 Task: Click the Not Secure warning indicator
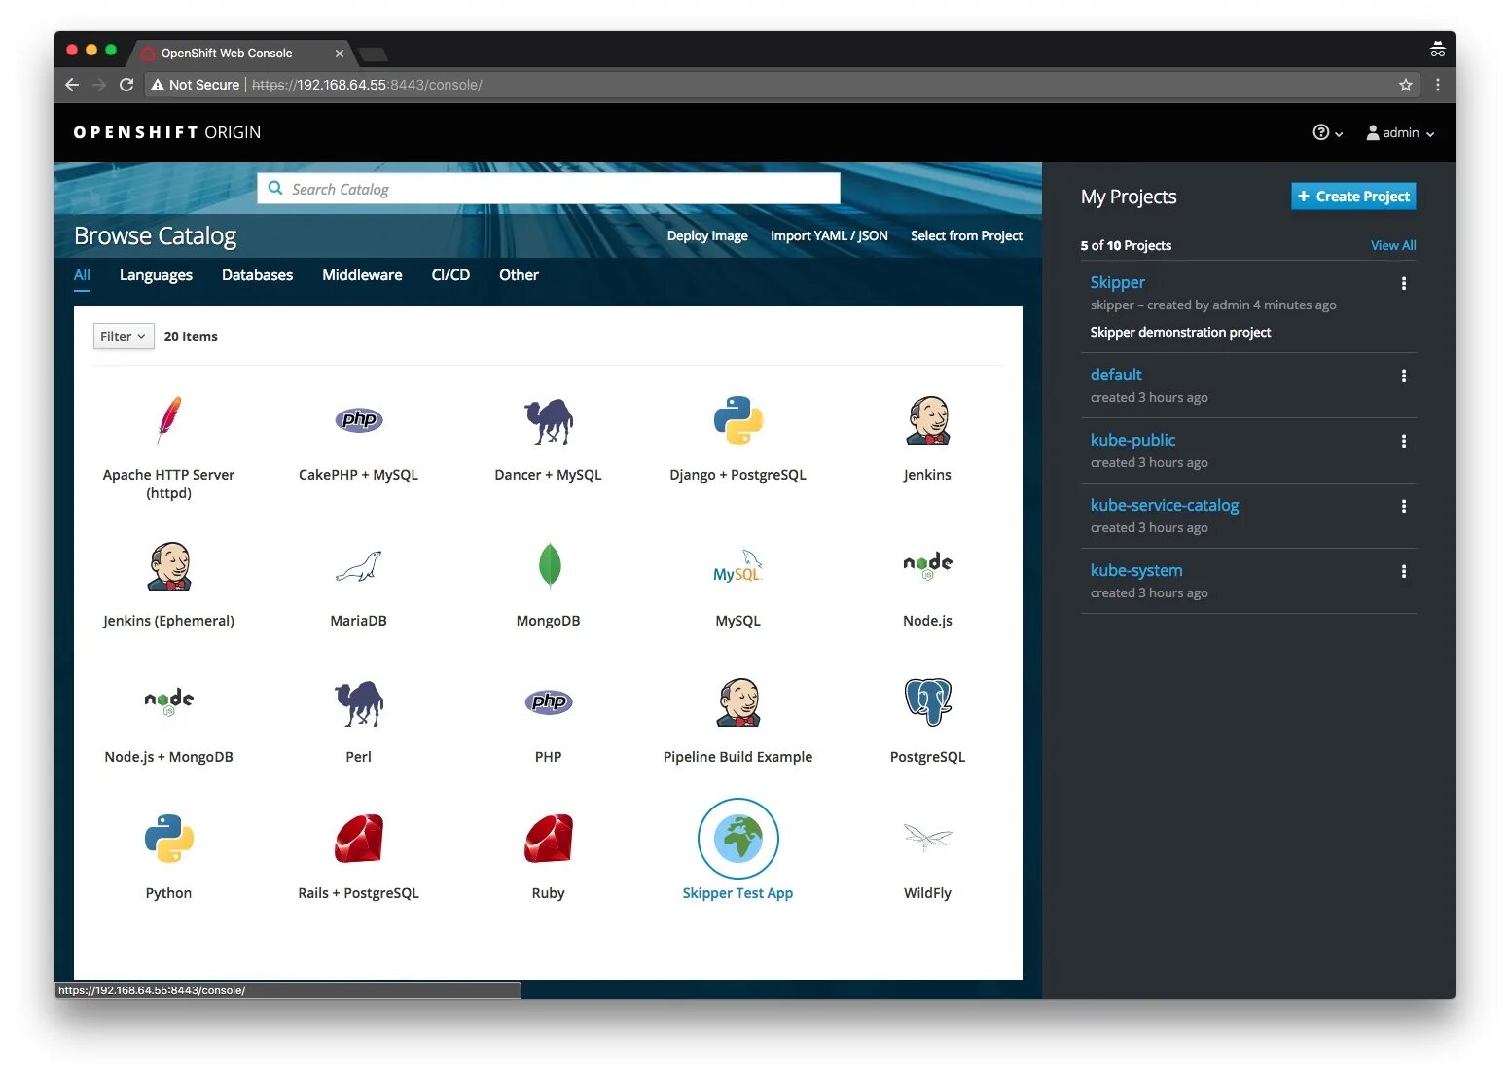click(x=195, y=85)
